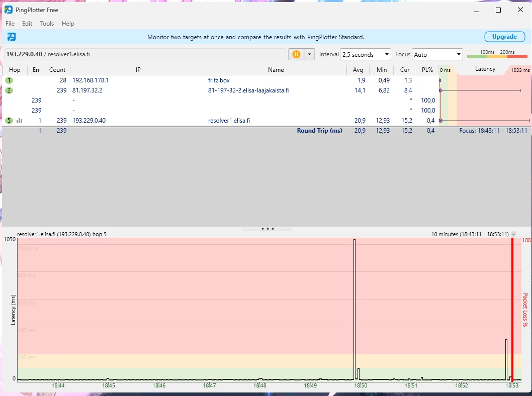Pause tracing with the orange pause button
This screenshot has height=396, width=532.
[296, 54]
